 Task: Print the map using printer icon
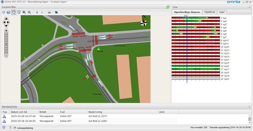click(49, 12)
